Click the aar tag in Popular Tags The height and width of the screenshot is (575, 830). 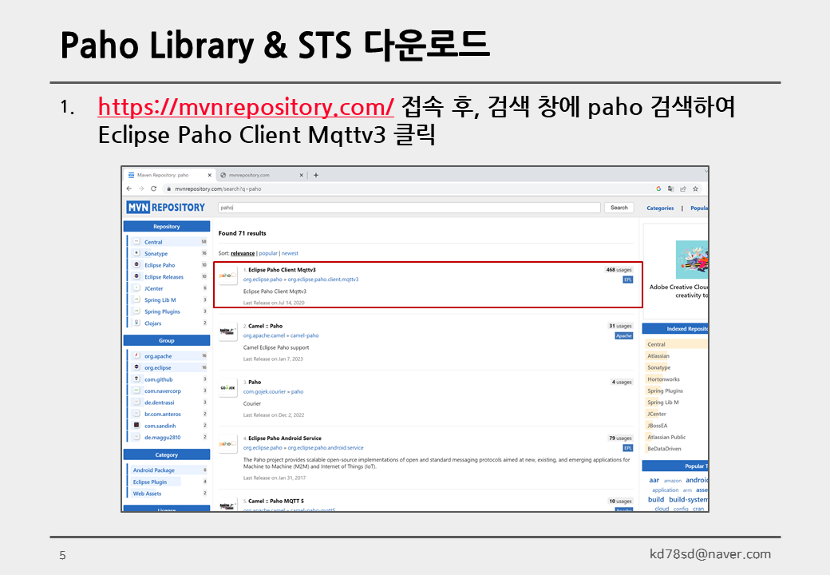(x=654, y=480)
